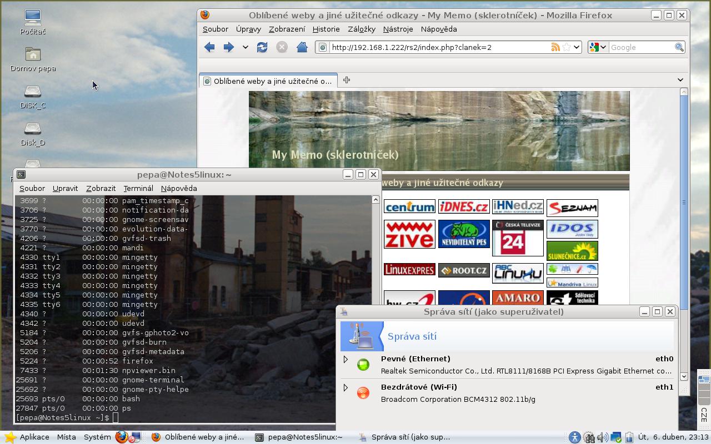Viewport: 711px width, 444px height.
Task: Open Firefox Historie menu
Action: click(x=326, y=29)
